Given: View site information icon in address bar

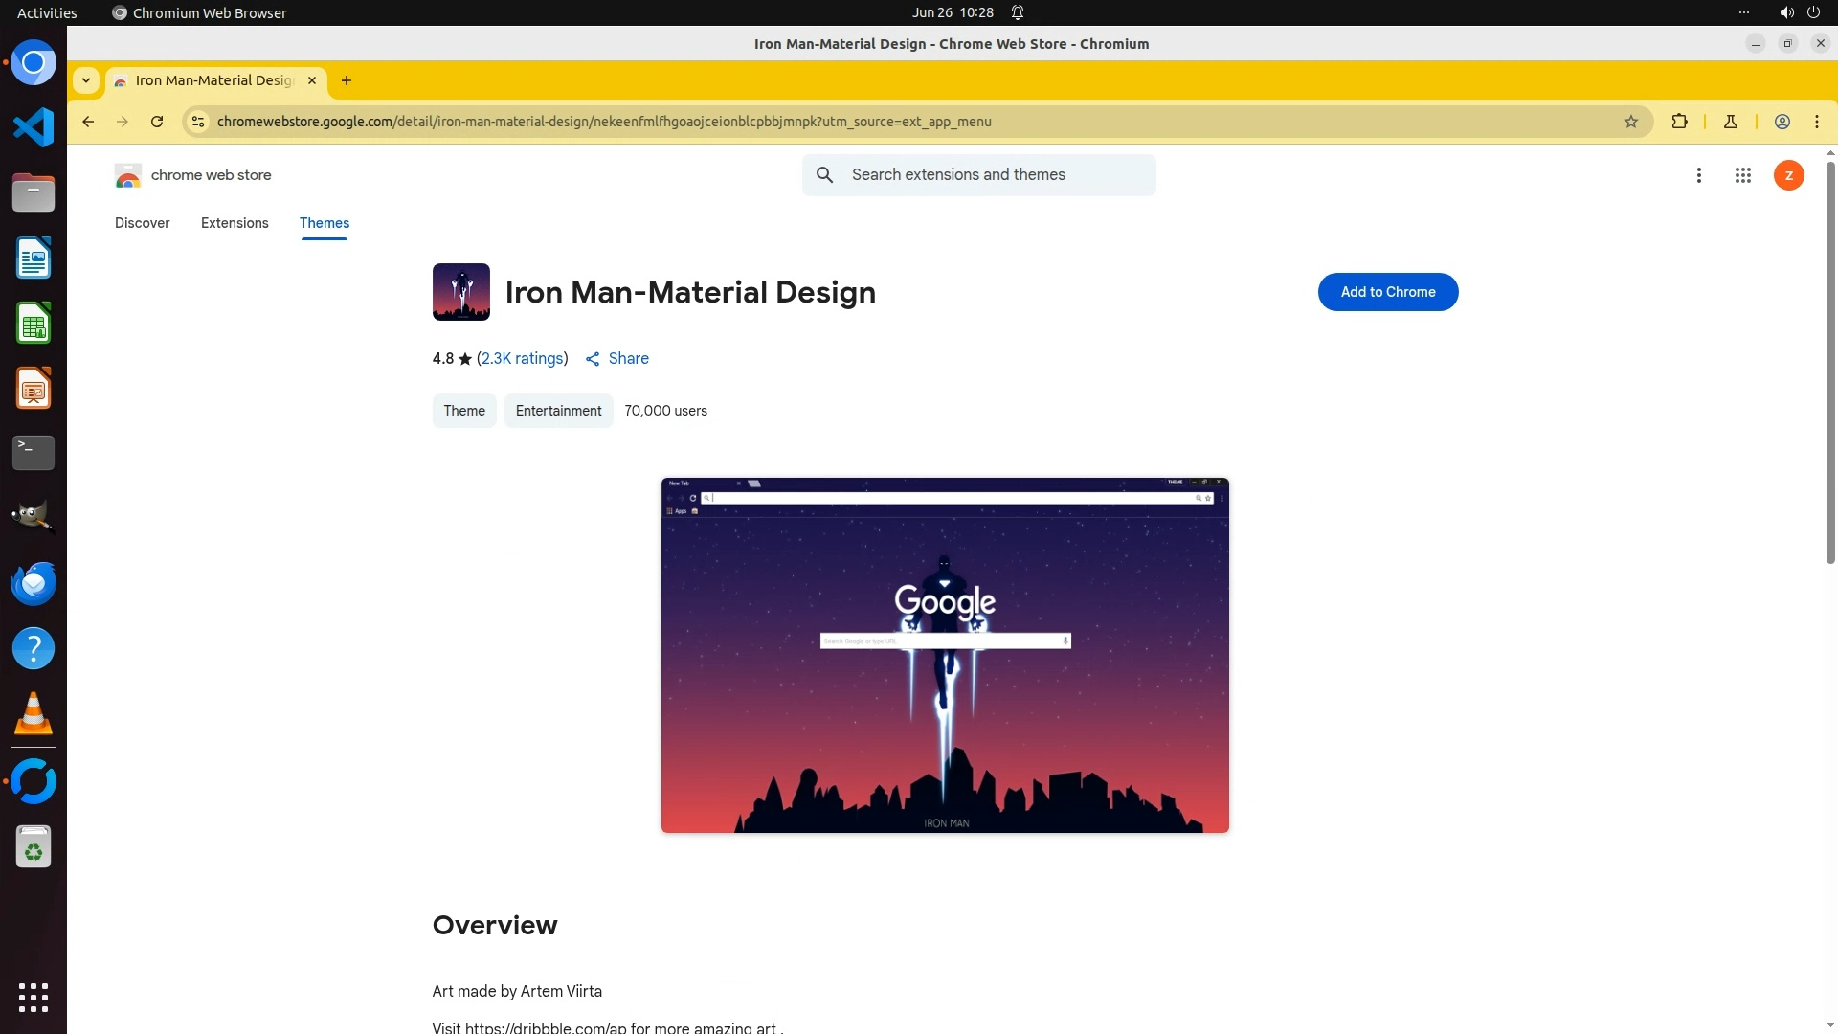Looking at the screenshot, I should tap(198, 122).
